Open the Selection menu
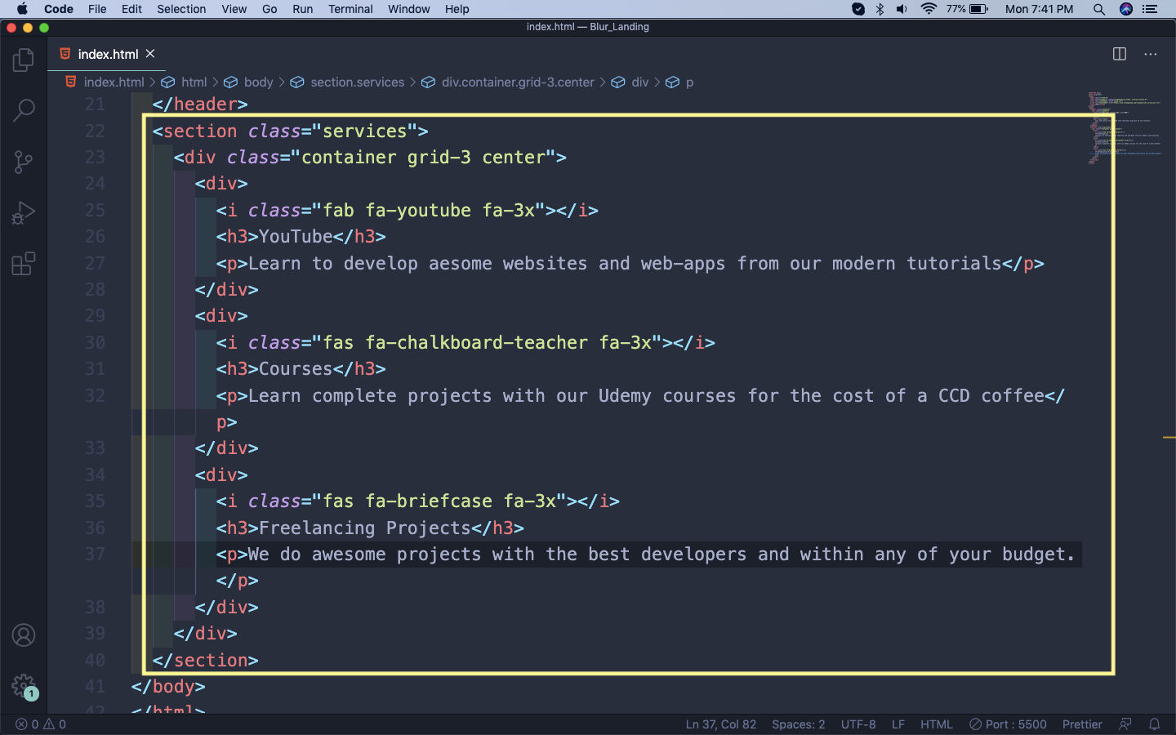 [x=181, y=9]
